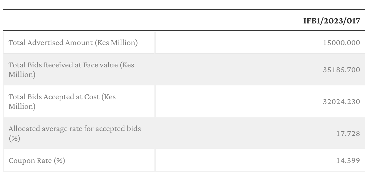Select the Allocated average rate label
The height and width of the screenshot is (175, 368).
(75, 134)
